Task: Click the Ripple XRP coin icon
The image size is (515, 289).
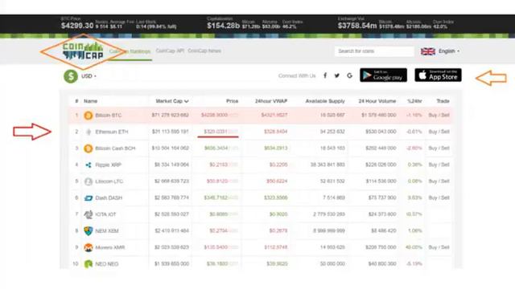Action: coord(88,165)
